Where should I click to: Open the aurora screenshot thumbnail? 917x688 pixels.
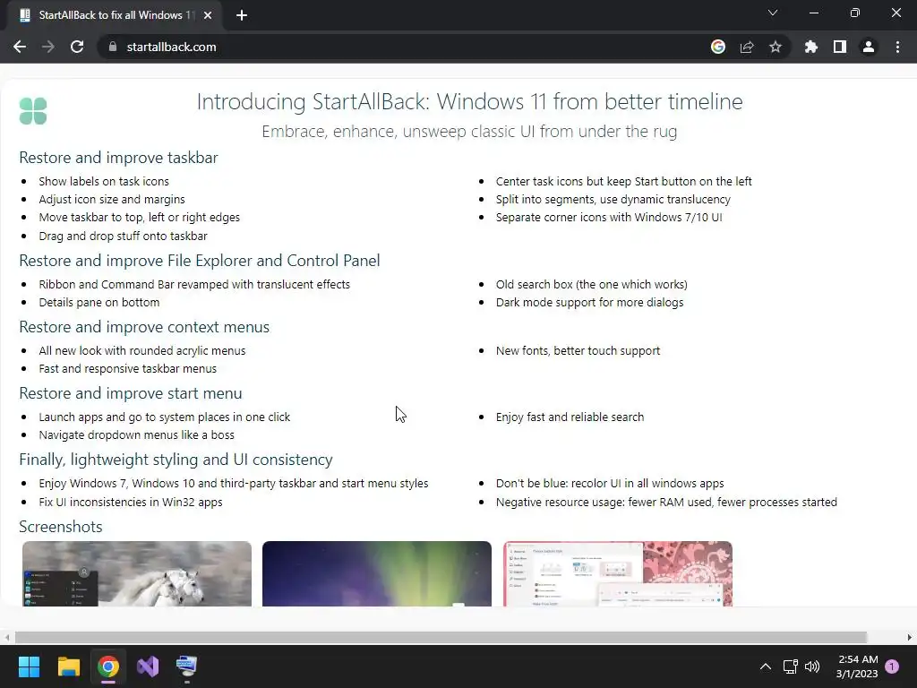(x=377, y=573)
